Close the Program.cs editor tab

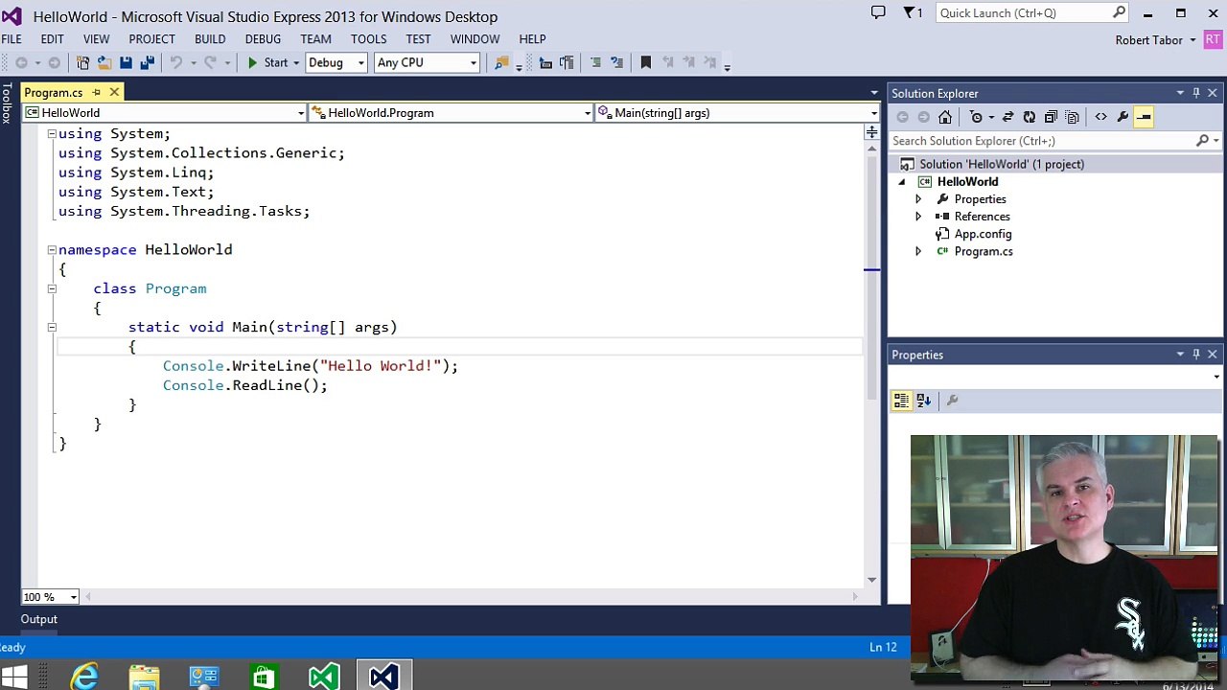tap(114, 92)
